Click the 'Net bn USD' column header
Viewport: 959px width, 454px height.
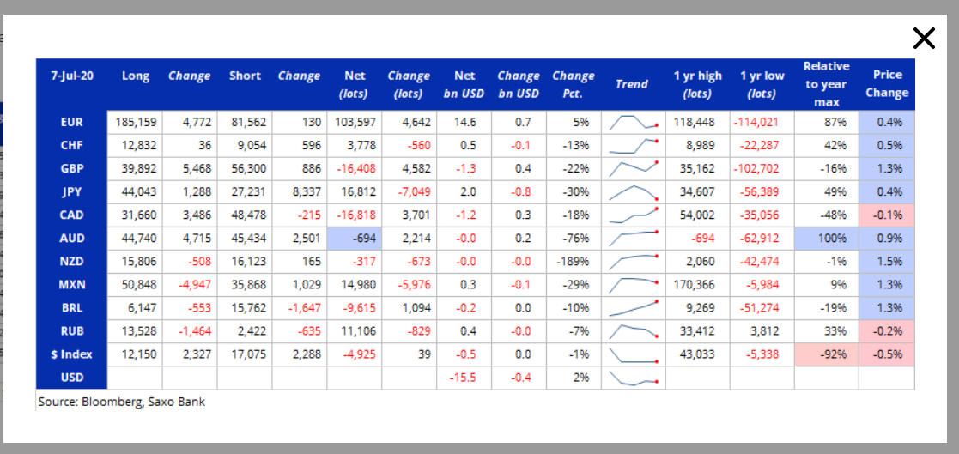(464, 84)
